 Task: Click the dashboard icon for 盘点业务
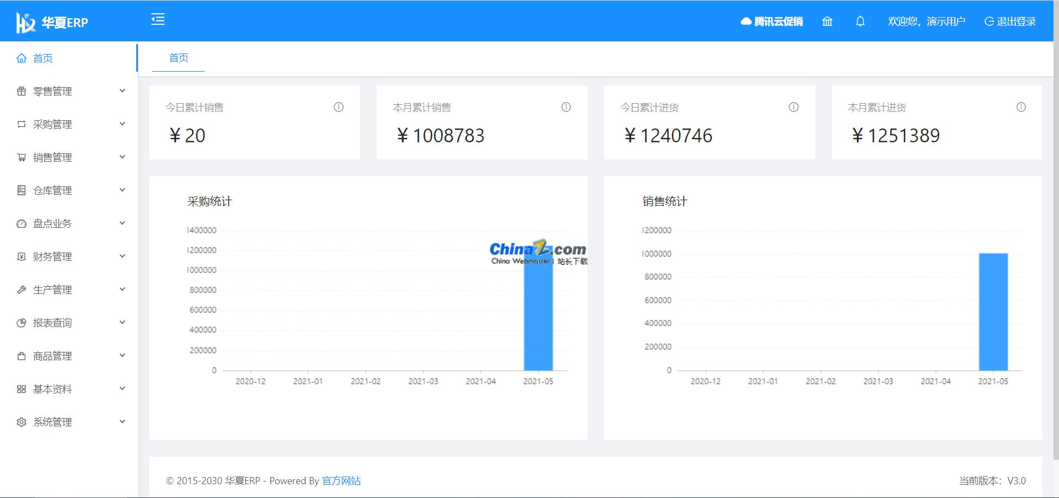point(22,223)
